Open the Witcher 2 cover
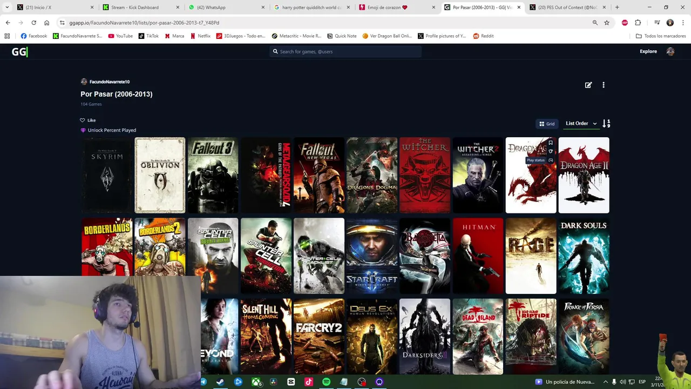The height and width of the screenshot is (389, 691). (x=478, y=175)
